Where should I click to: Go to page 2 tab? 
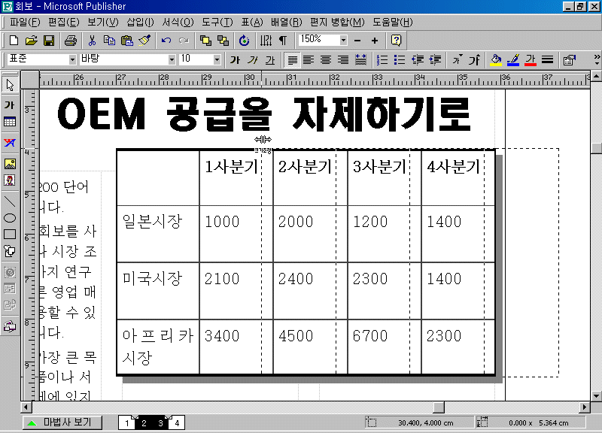tap(144, 423)
